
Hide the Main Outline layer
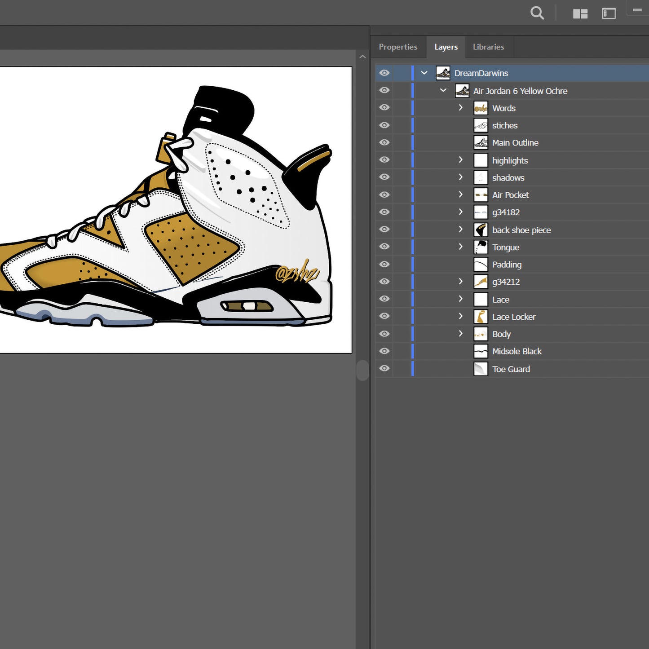(384, 142)
